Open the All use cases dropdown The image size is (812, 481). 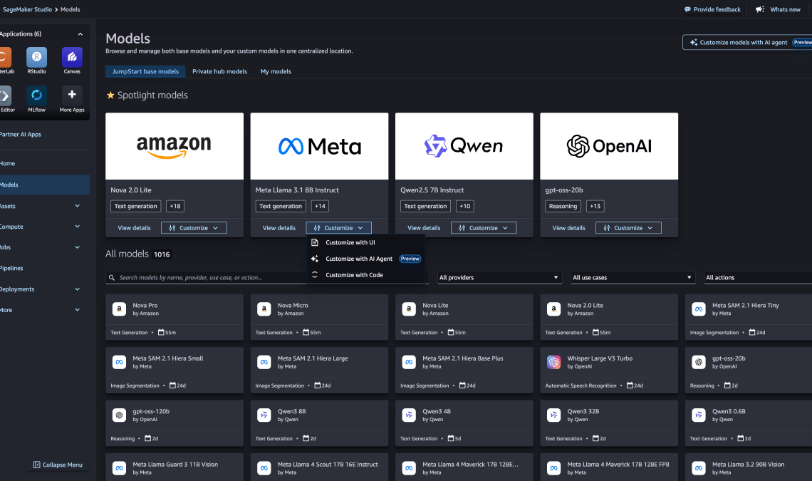pos(632,277)
